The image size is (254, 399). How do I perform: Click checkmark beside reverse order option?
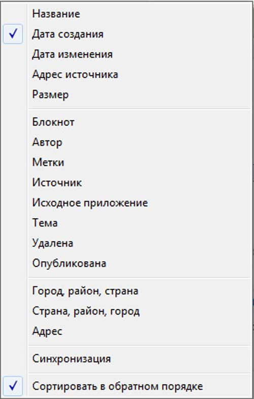click(13, 386)
